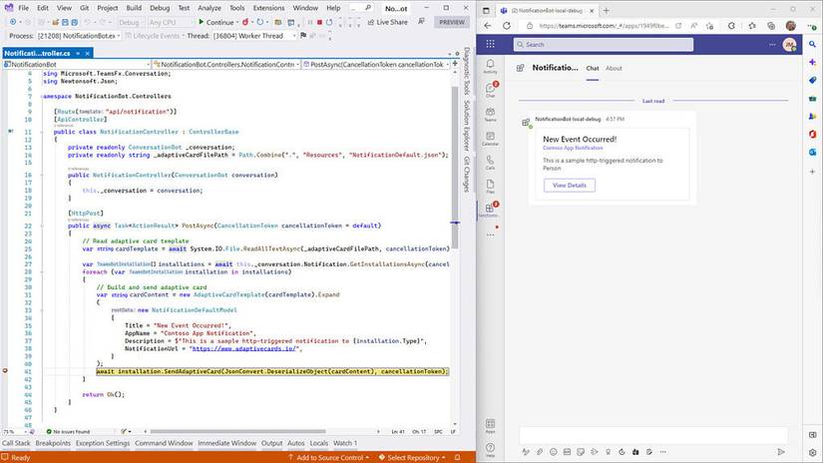The image size is (823, 463).
Task: Stop debugging with the red square button
Action: [319, 23]
